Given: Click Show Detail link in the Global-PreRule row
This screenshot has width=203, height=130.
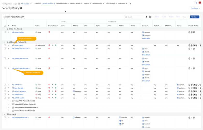Looking at the screenshot, I should point(146,38).
